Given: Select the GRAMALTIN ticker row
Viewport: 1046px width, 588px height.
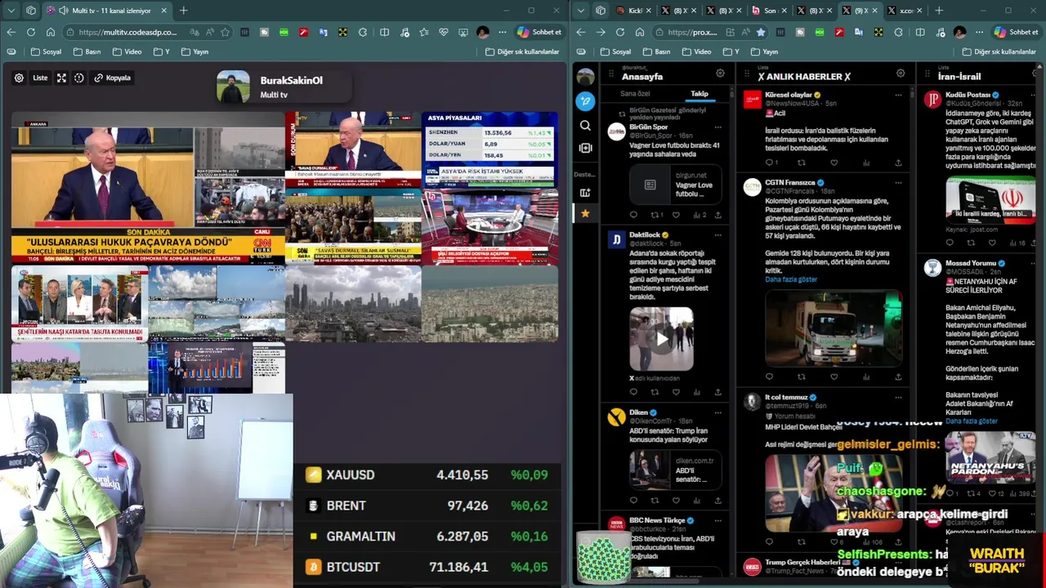Looking at the screenshot, I should 427,537.
